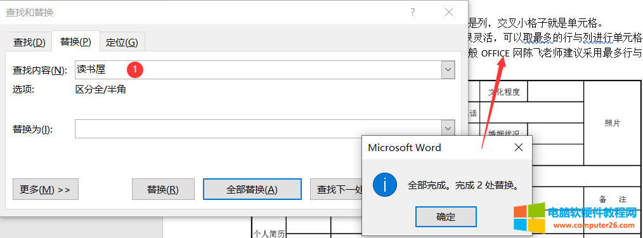Click the 全部完成。完成 2 处替换。 message

click(464, 185)
